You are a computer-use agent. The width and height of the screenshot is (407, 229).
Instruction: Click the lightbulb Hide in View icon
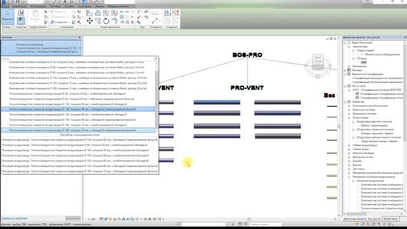139,11
